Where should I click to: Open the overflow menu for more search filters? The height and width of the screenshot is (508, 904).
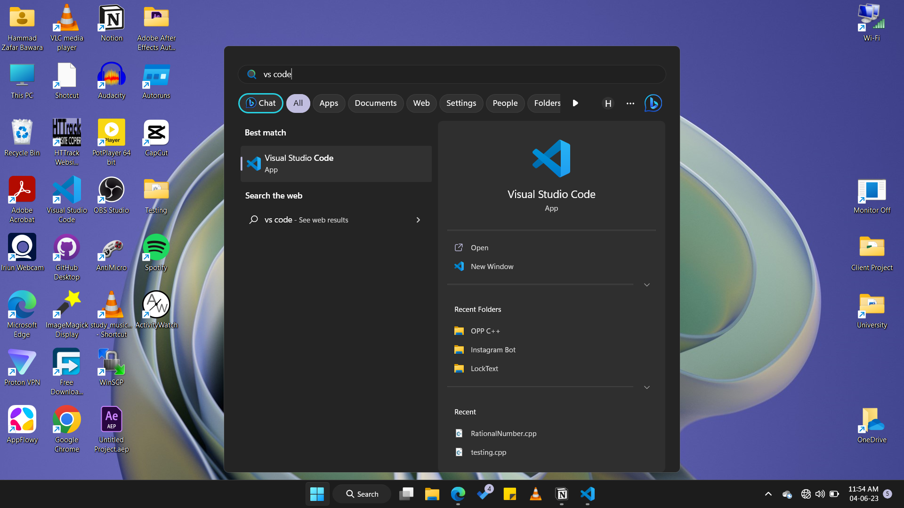(630, 103)
